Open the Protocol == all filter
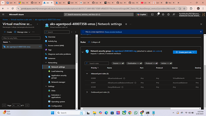The height and width of the screenshot is (116, 206). pos(151,63)
